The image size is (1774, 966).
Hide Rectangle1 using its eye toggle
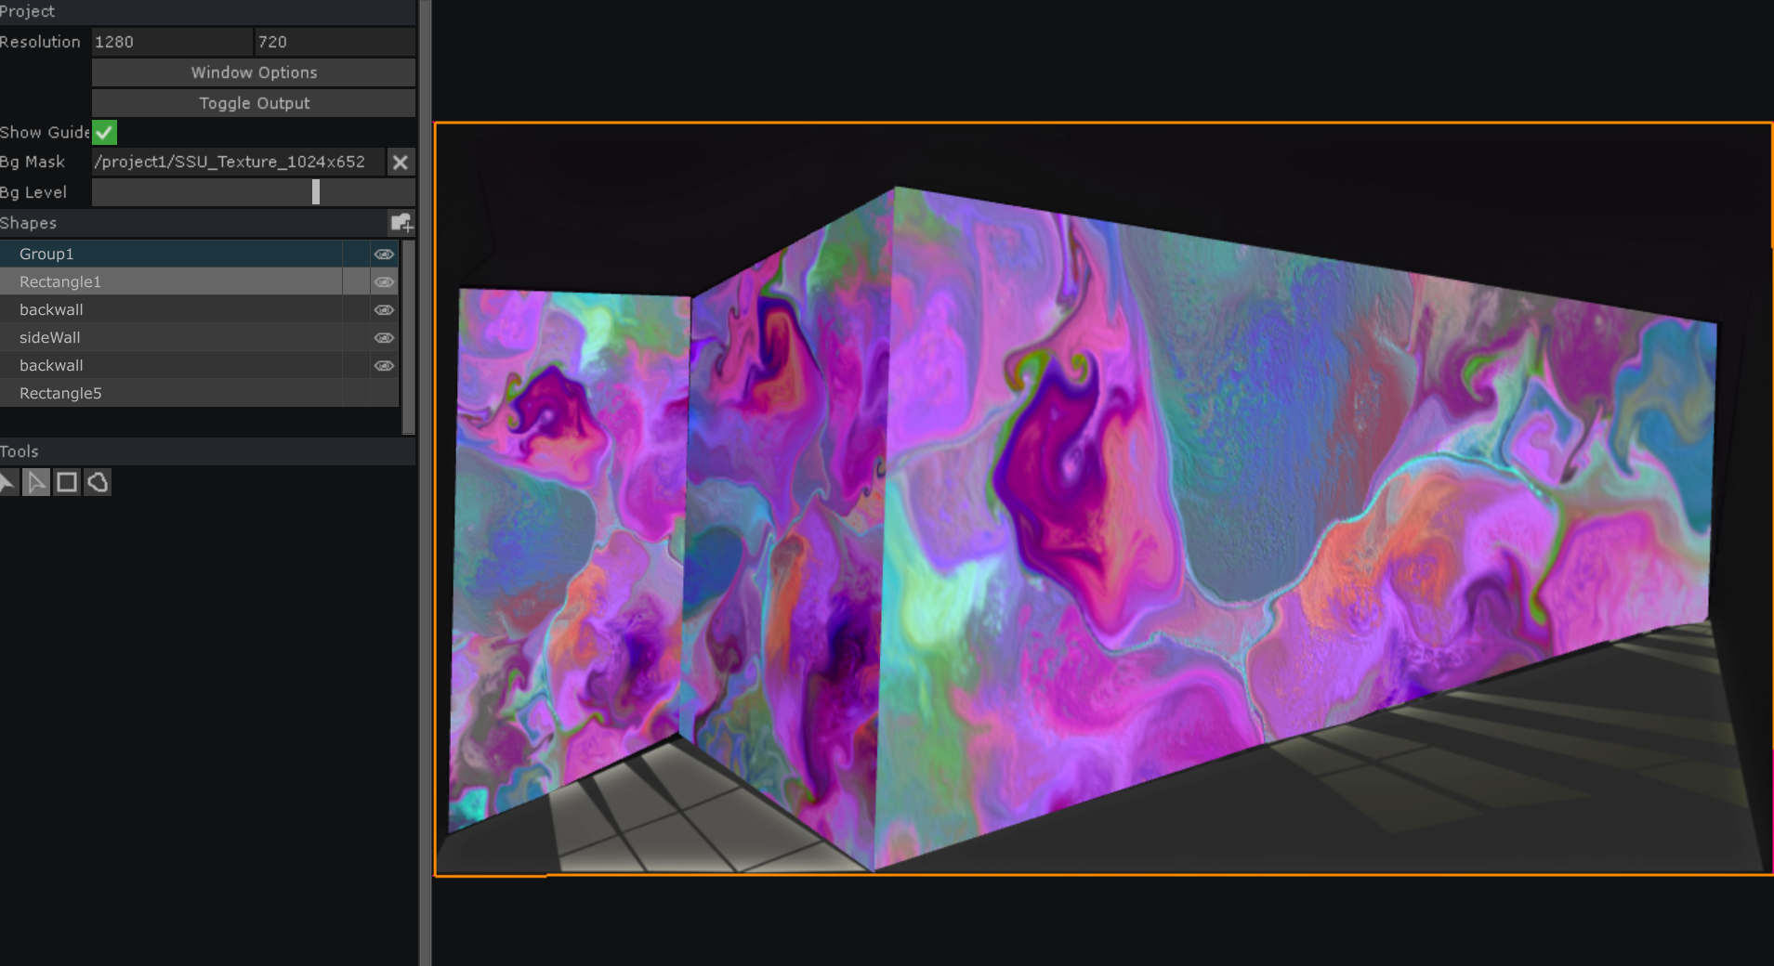[384, 281]
